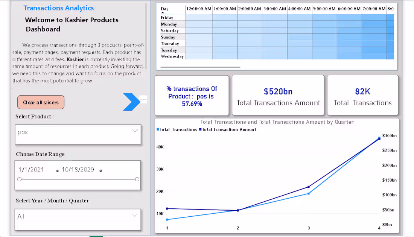Click the left handle of the date range slider
Image resolution: width=414 pixels, height=237 pixels.
pos(19,179)
